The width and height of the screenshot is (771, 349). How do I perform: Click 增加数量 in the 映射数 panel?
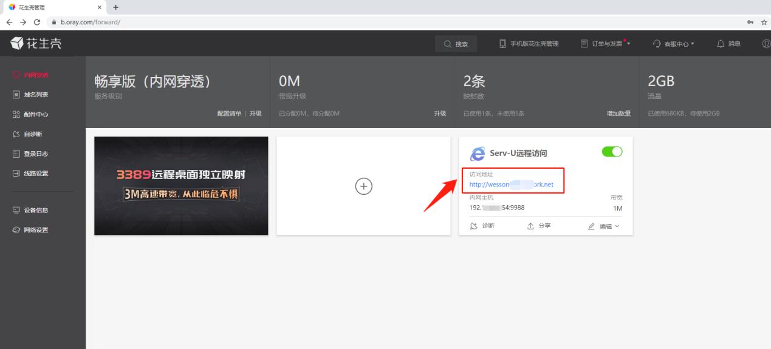[619, 114]
